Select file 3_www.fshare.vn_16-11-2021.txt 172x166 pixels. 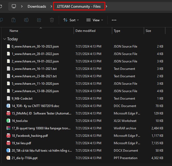tap(34, 69)
